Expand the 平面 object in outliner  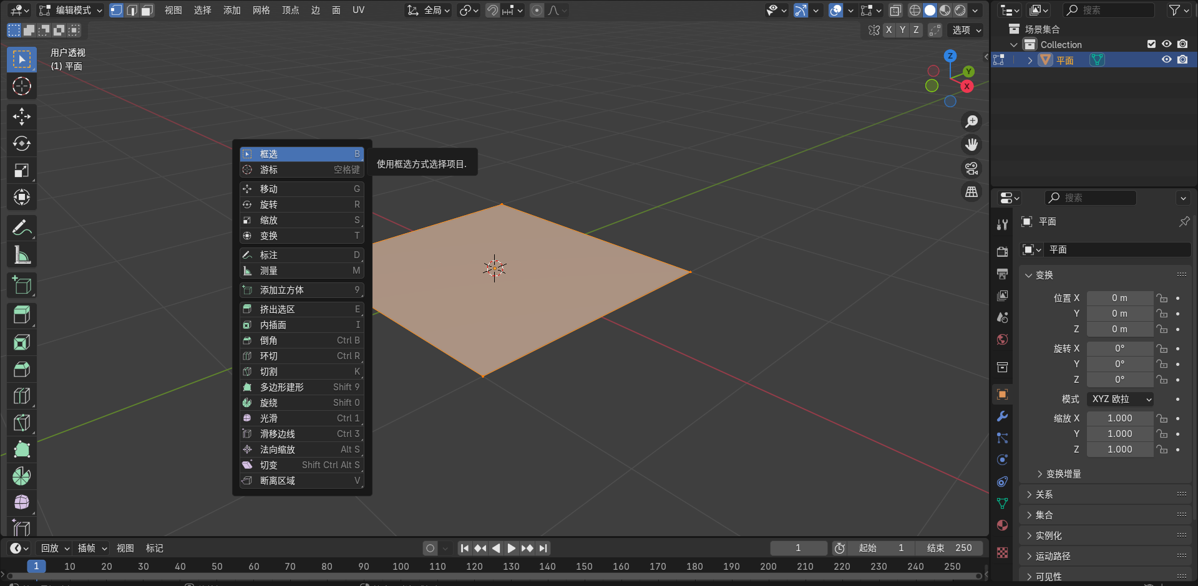(1030, 60)
